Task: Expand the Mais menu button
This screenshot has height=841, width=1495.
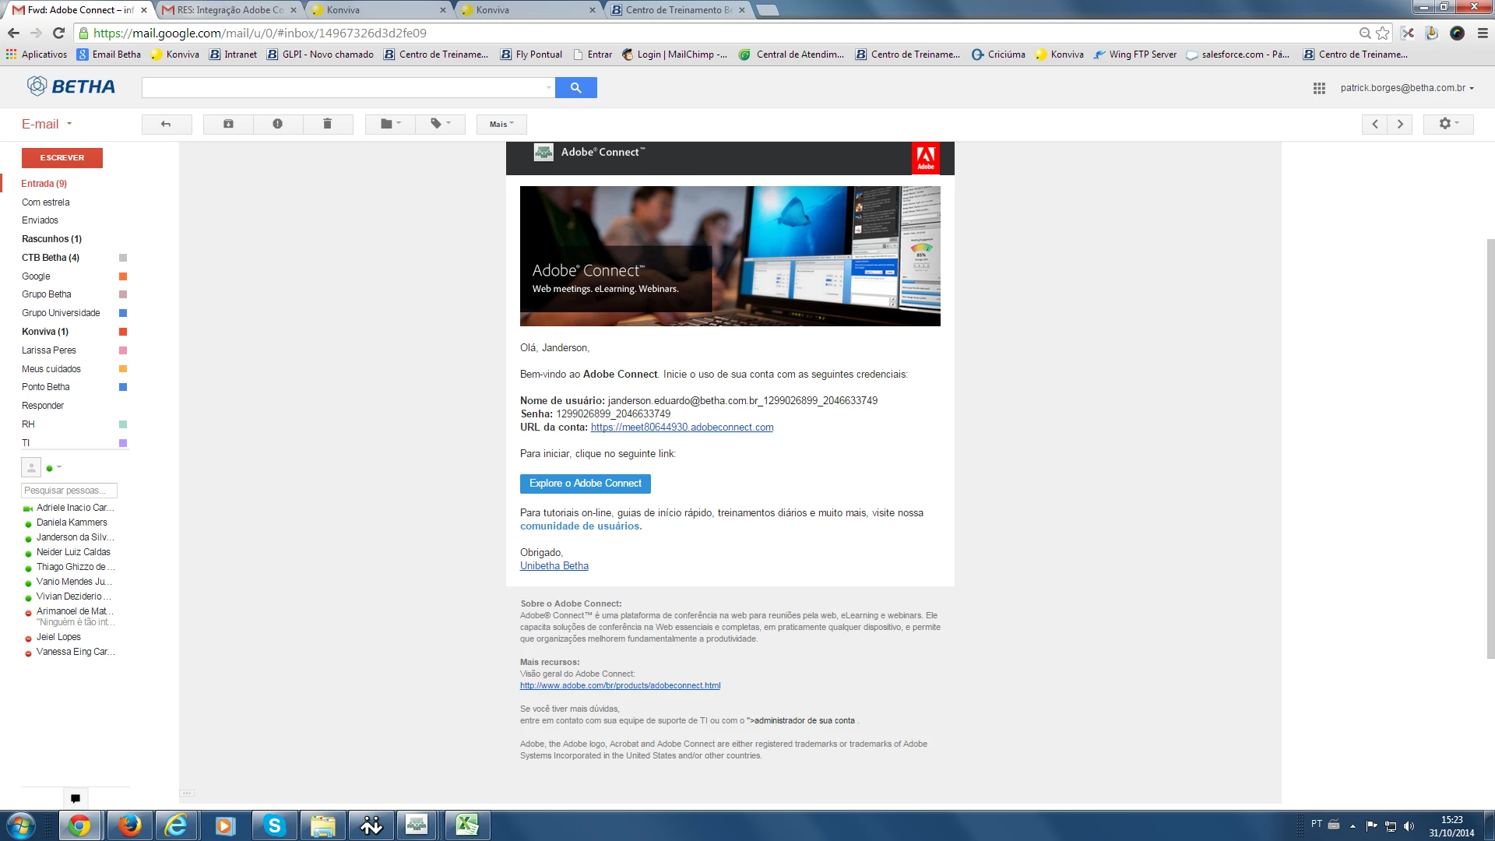Action: pos(501,125)
